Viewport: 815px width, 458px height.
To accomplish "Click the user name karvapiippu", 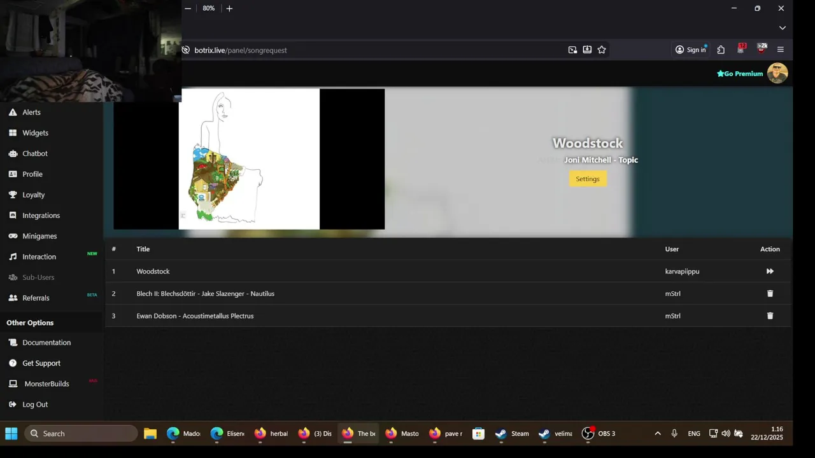I will coord(682,271).
